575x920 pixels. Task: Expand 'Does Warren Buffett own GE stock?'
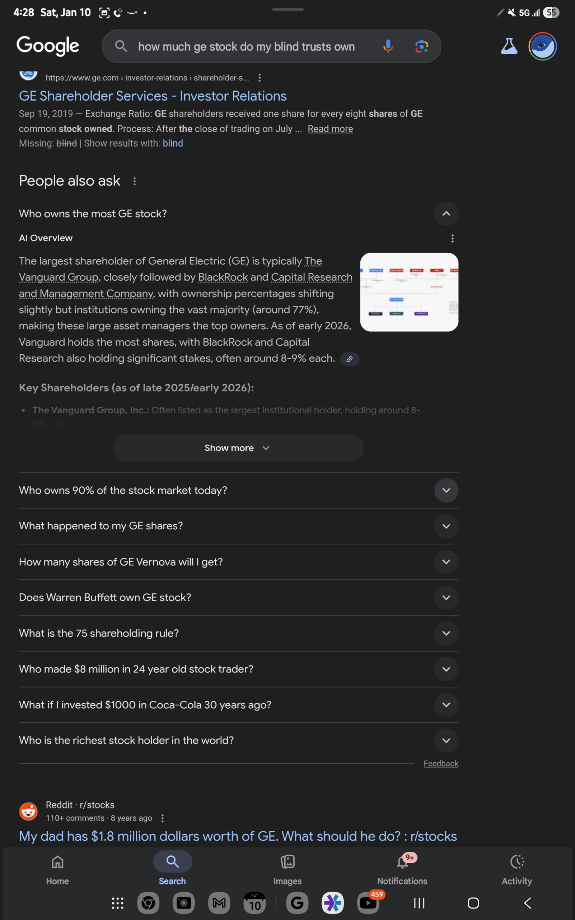click(x=446, y=598)
